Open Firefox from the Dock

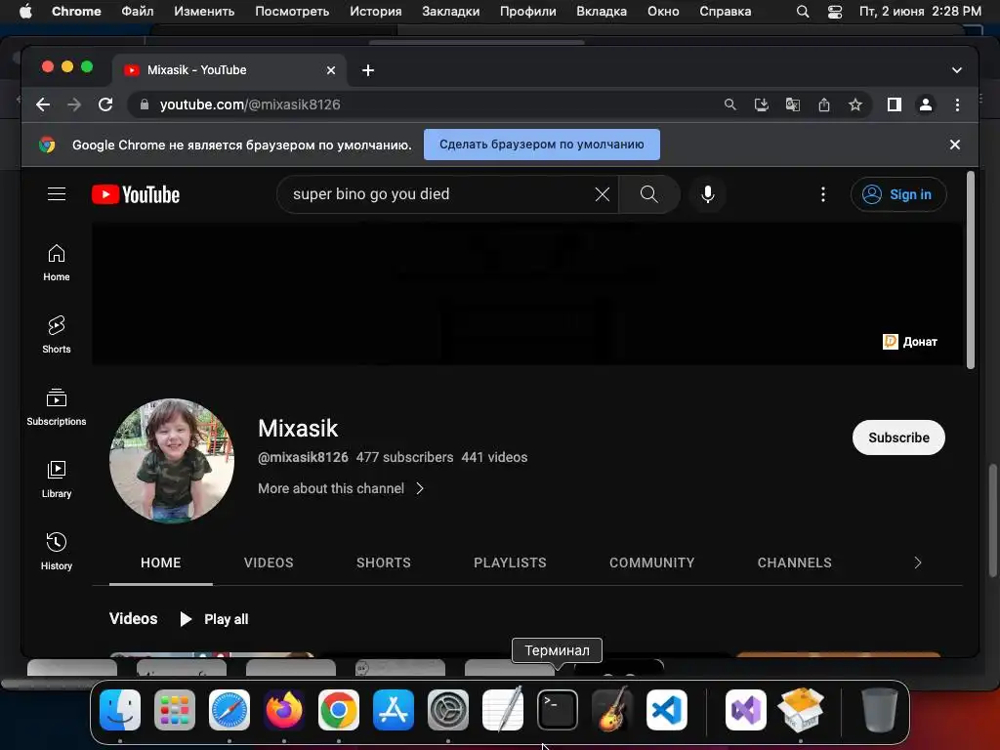[x=284, y=710]
